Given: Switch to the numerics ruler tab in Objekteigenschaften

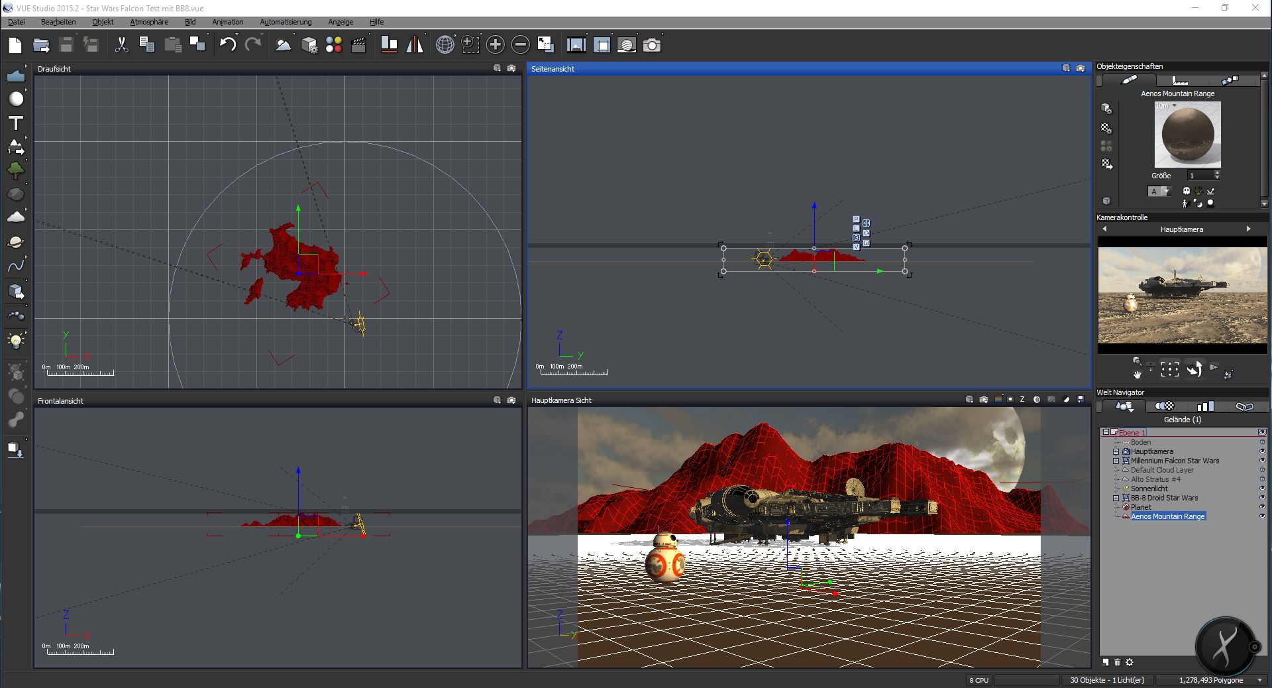Looking at the screenshot, I should coord(1180,80).
